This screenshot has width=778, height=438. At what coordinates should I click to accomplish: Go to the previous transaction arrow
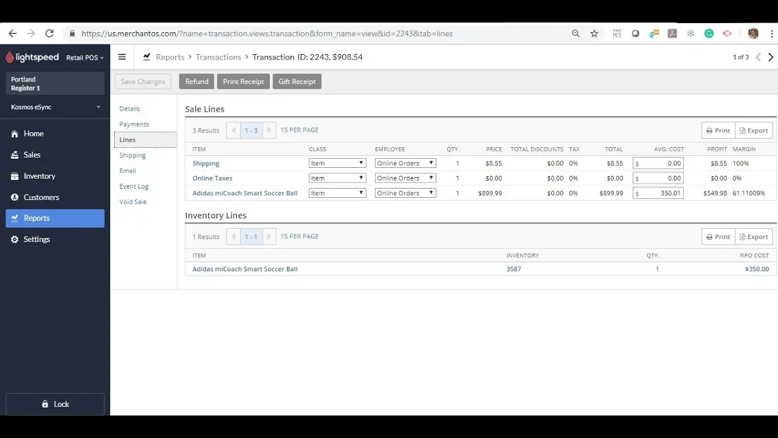pyautogui.click(x=758, y=57)
